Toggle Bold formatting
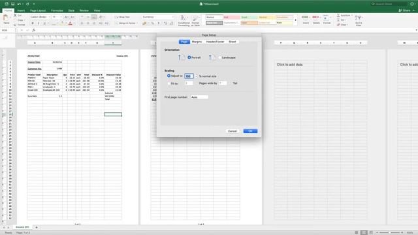Image resolution: width=418 pixels, height=235 pixels. point(33,23)
